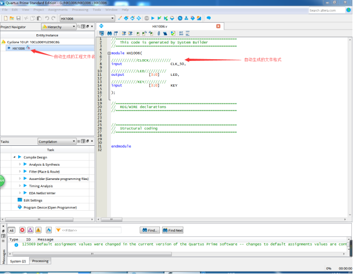Collapse module HX1006 code fold
Image resolution: width=353 pixels, height=274 pixels.
point(109,53)
